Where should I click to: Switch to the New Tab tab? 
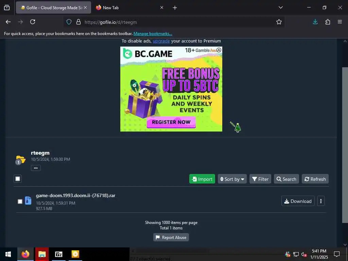(x=129, y=7)
